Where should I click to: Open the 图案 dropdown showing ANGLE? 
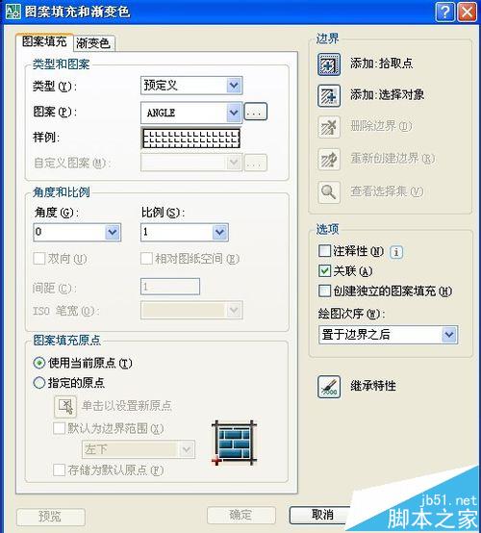191,113
